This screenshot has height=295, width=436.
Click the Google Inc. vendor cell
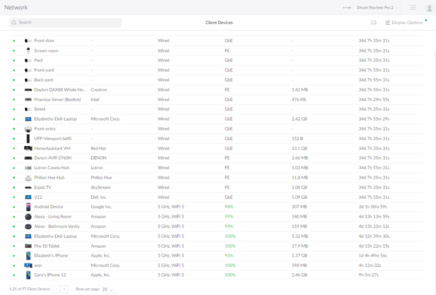101,207
